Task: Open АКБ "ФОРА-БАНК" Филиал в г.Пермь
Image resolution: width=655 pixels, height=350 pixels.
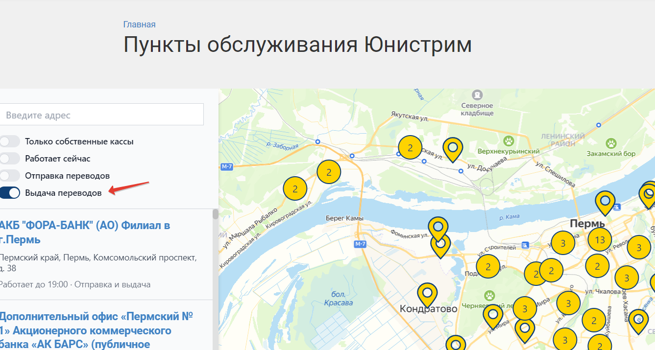Action: [x=85, y=233]
